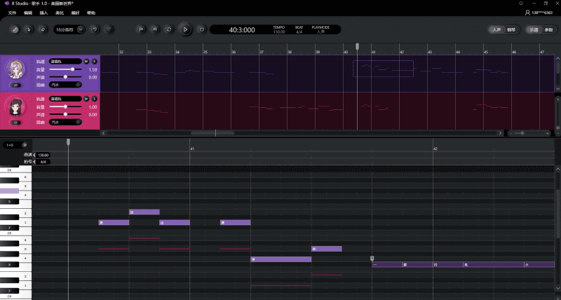Mute the pink singer track
Screen dimensions: 561x300
click(x=86, y=99)
